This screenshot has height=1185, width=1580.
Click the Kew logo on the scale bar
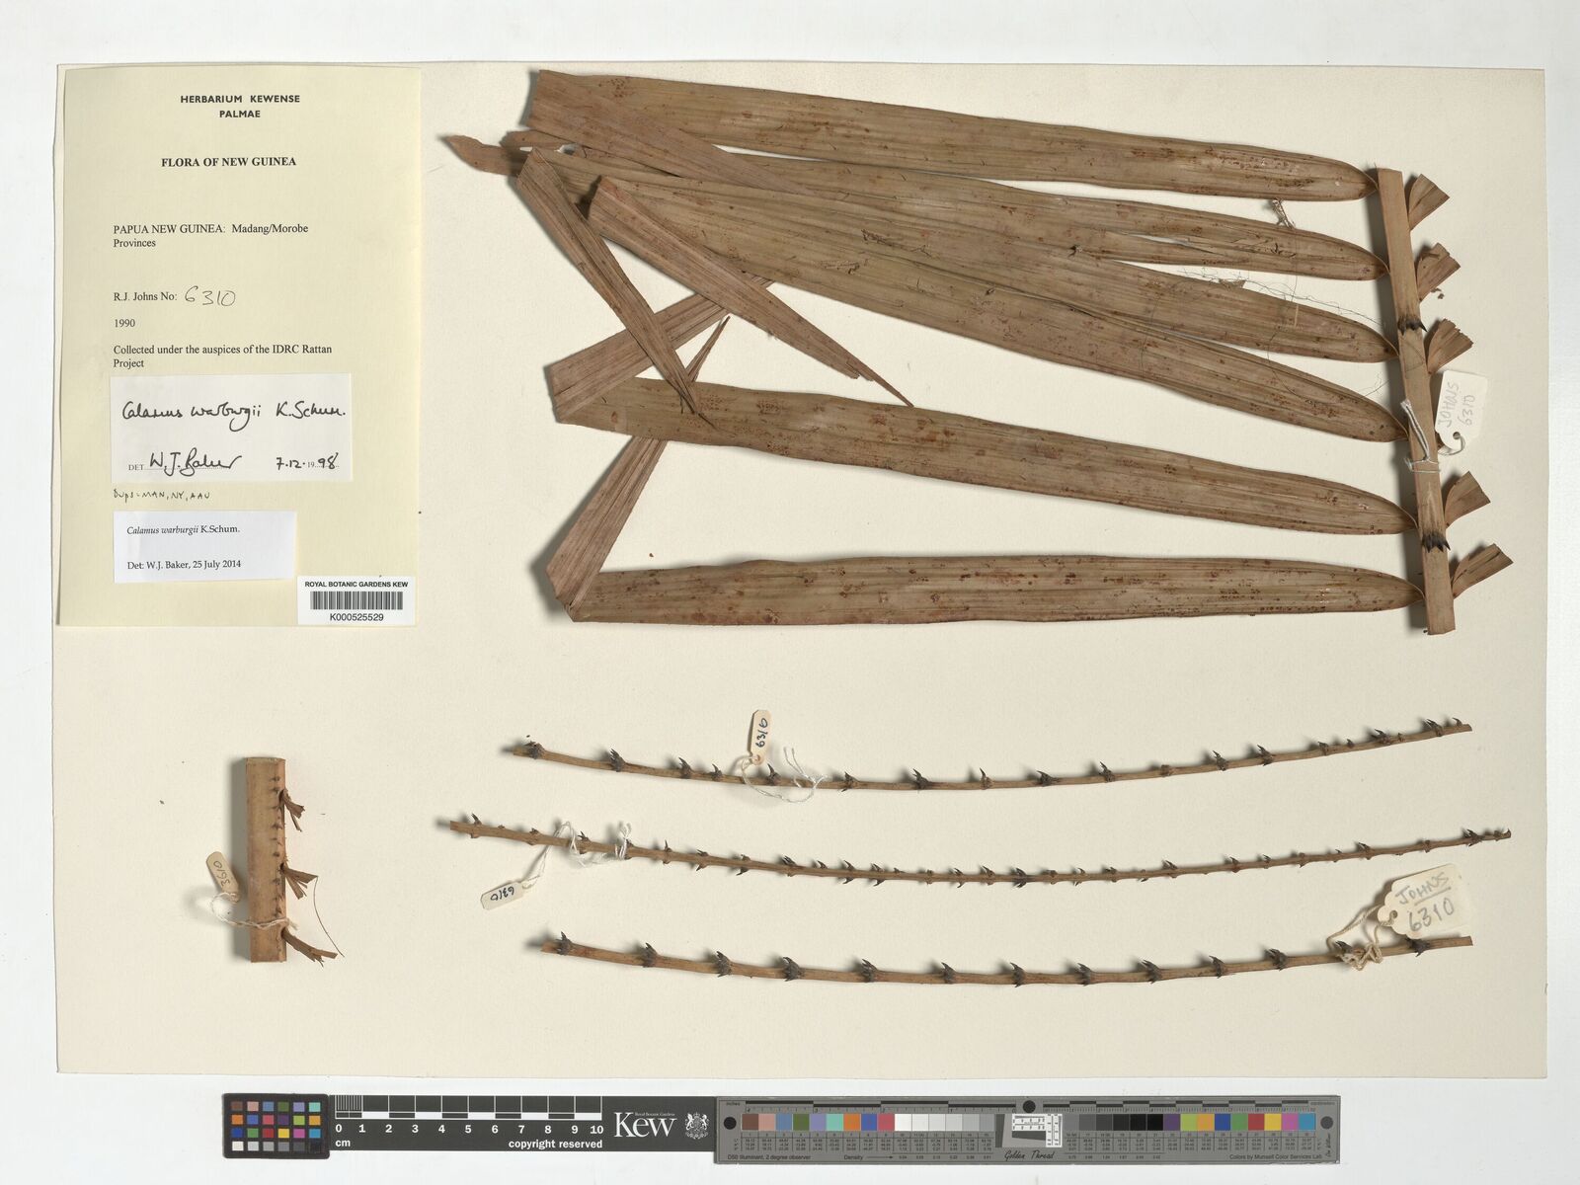(644, 1124)
